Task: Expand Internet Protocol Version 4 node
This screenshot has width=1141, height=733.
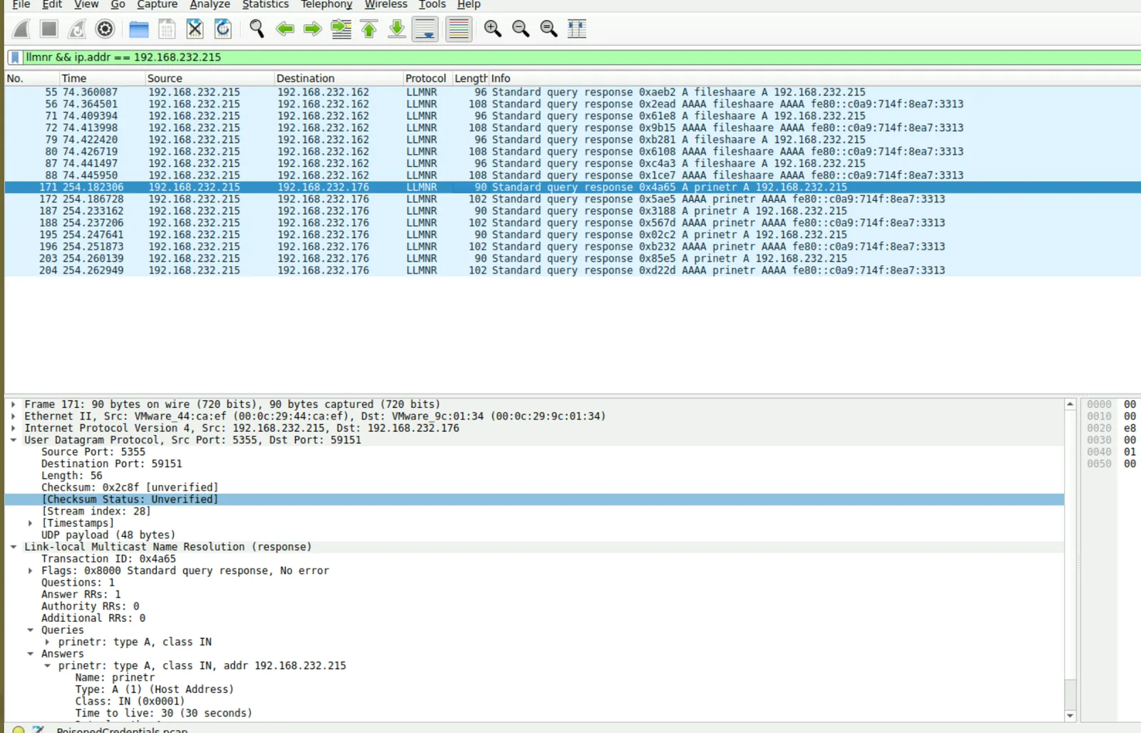Action: (x=14, y=429)
